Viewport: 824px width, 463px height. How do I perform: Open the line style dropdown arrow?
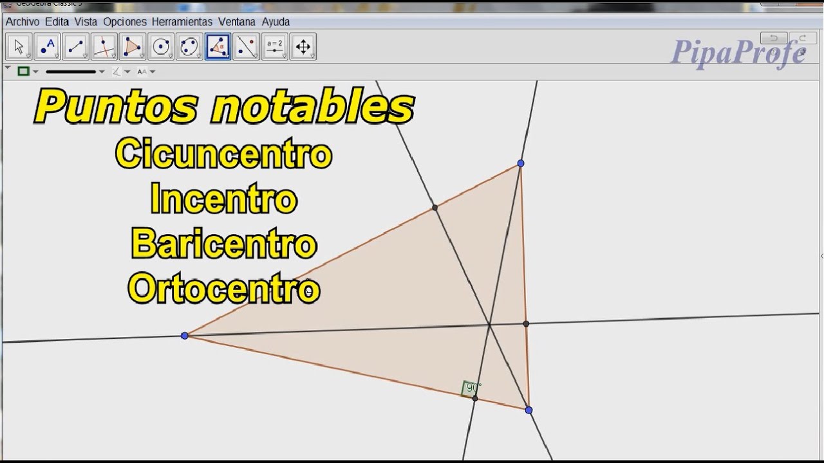(102, 72)
